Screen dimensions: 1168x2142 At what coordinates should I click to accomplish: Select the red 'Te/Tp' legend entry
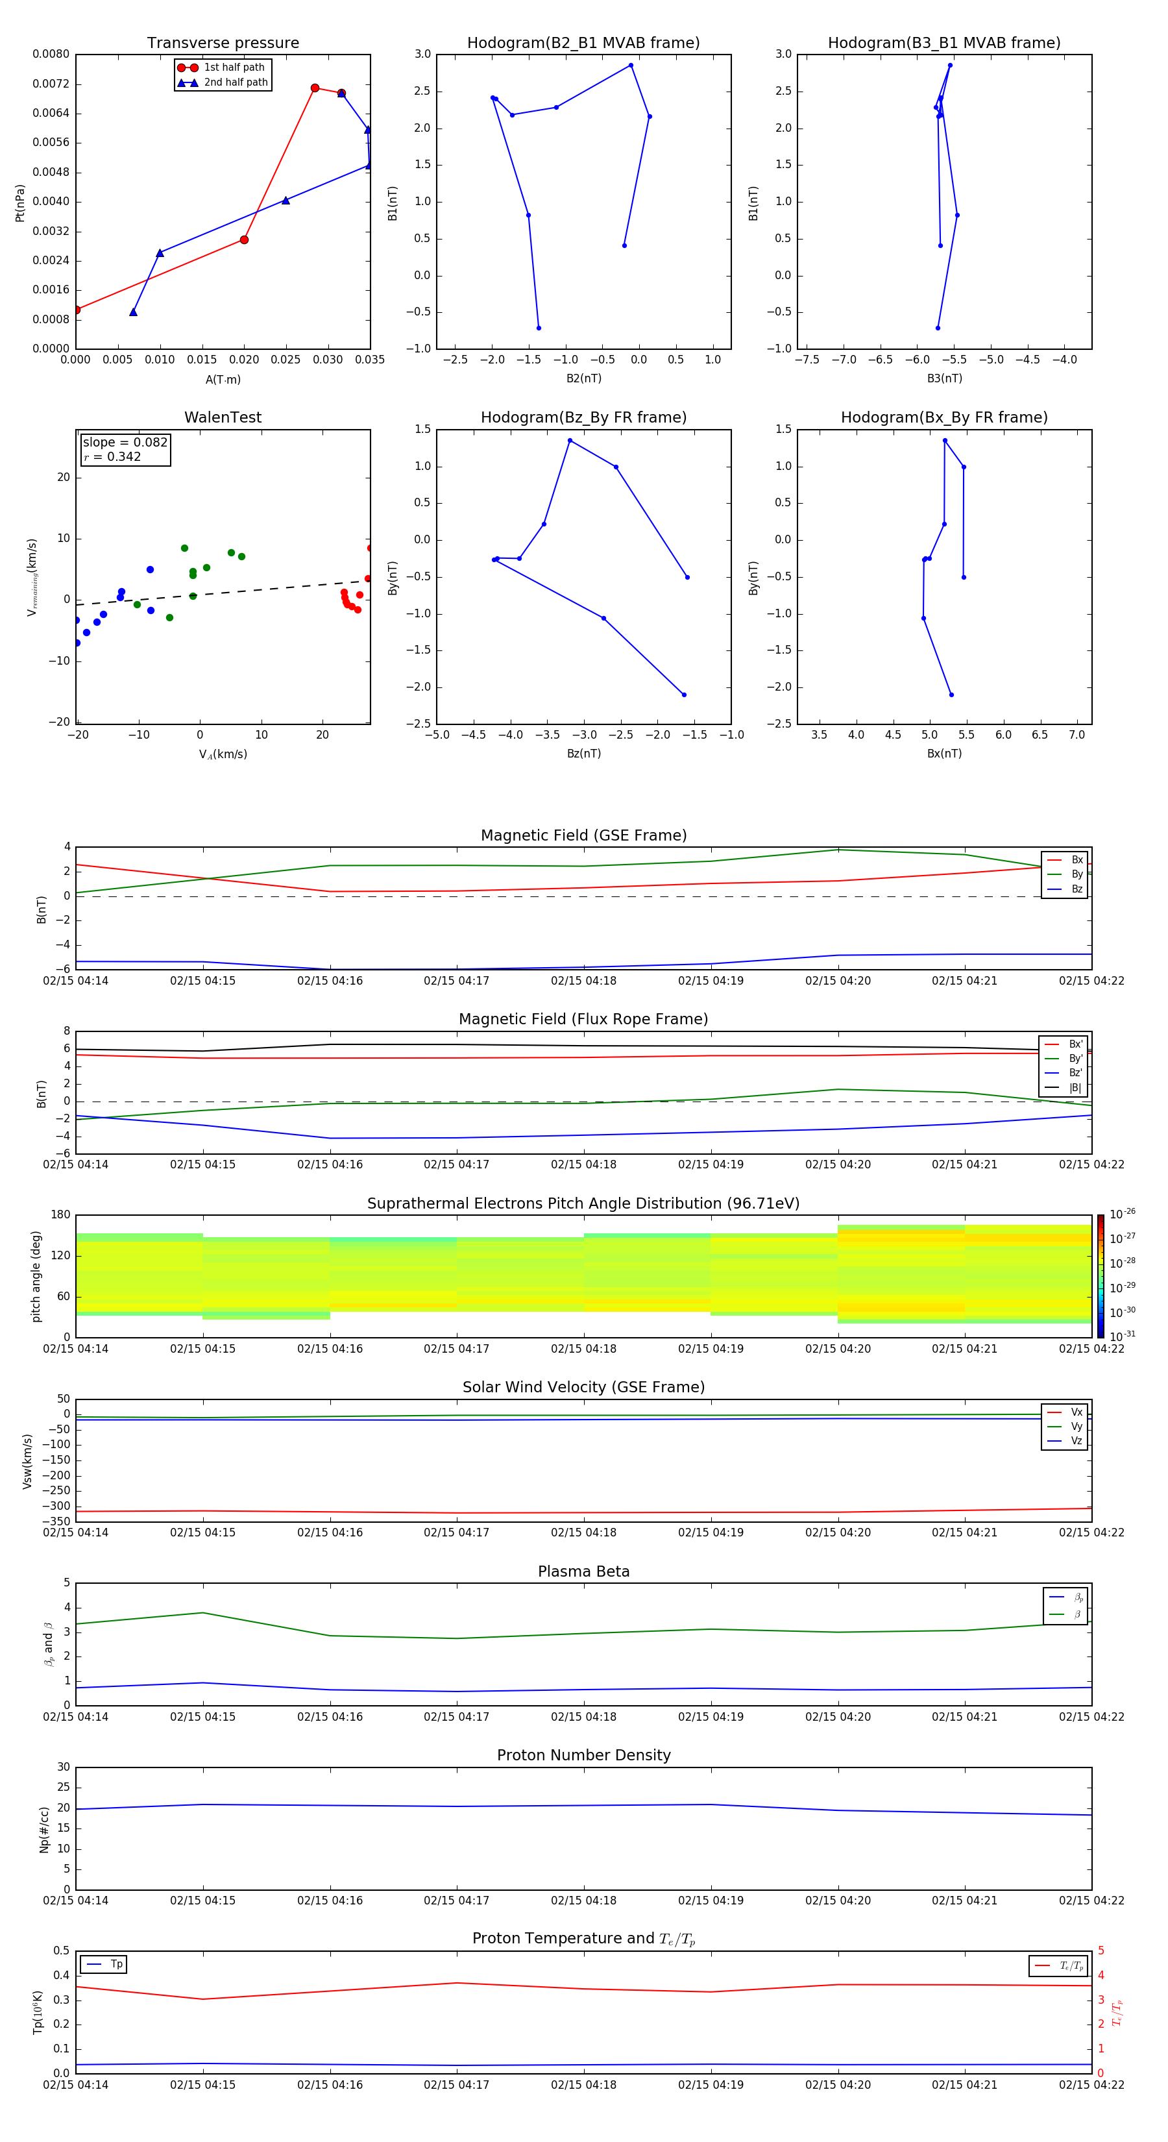(x=1058, y=1965)
